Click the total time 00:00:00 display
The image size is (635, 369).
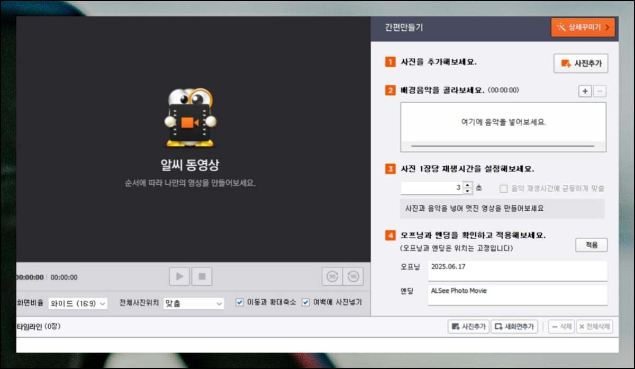point(64,277)
